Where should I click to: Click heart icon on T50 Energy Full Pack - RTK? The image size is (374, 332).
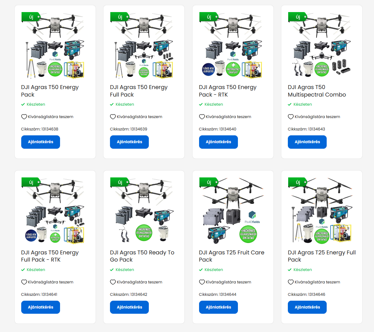pos(24,282)
